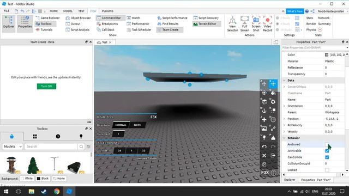Select the F3X Mesh tool
The image size is (349, 196).
coord(273,120)
